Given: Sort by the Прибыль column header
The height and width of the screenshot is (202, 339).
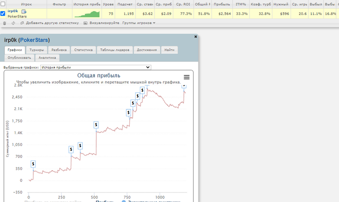Looking at the screenshot, I should (x=222, y=4).
